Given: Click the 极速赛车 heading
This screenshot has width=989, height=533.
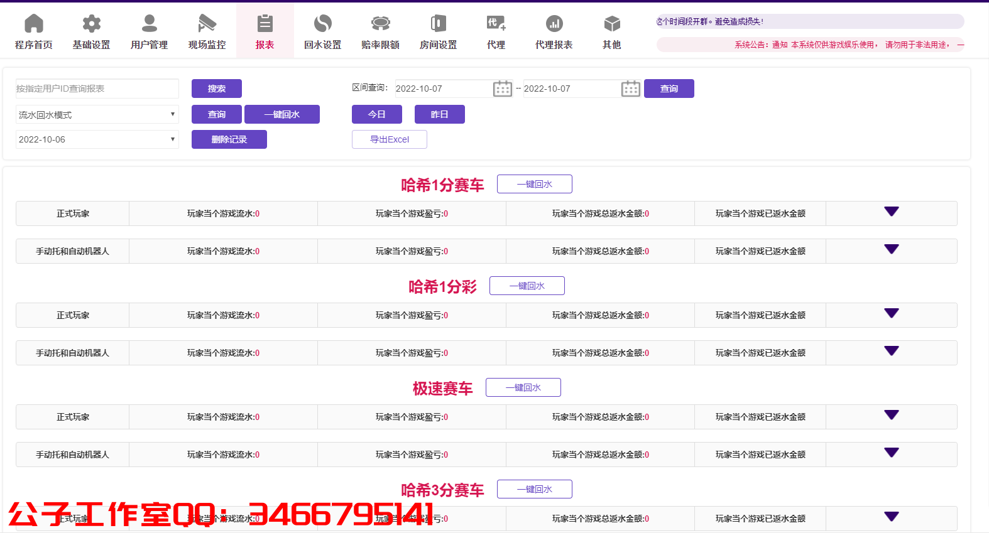Looking at the screenshot, I should pos(443,389).
